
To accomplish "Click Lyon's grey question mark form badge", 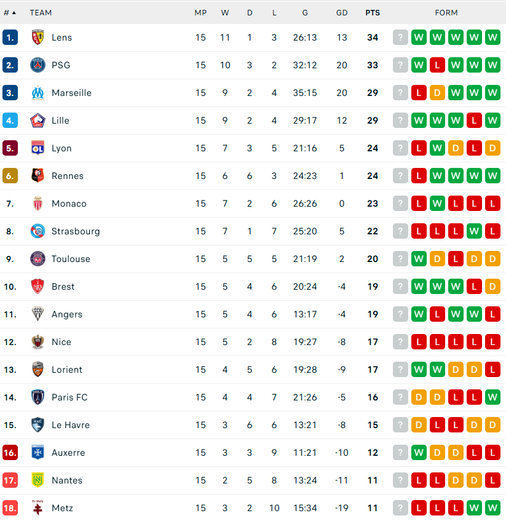I will point(400,148).
